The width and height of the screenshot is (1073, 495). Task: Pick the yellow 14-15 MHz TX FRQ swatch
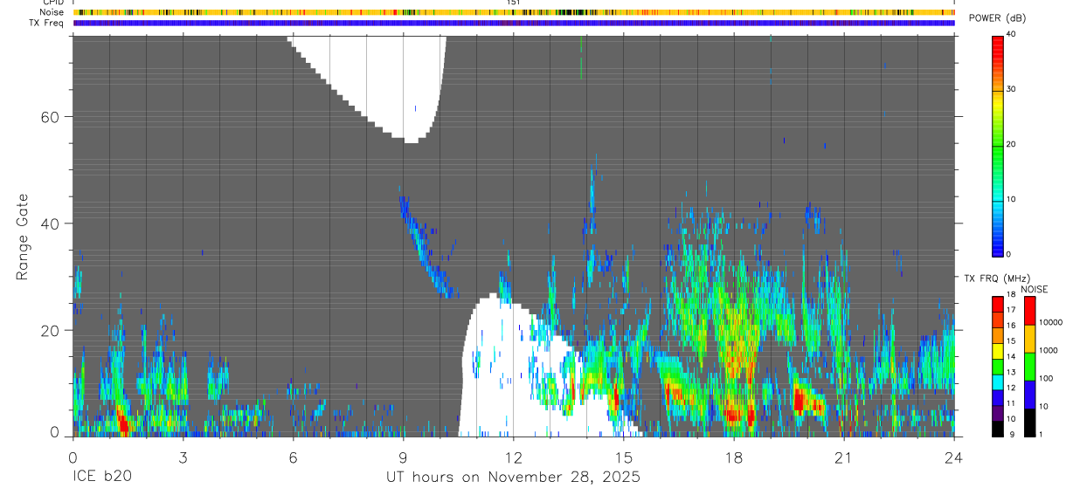point(998,349)
